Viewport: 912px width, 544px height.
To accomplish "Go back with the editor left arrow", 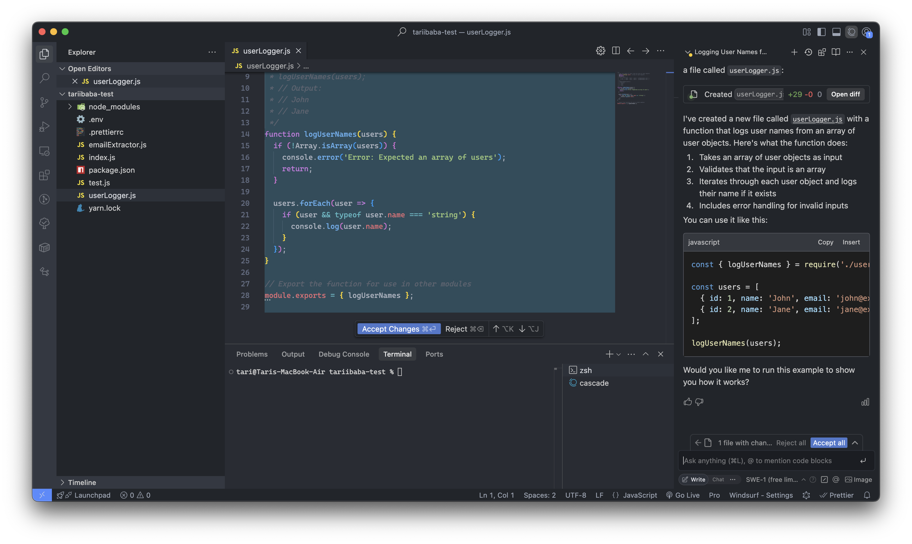I will pos(630,51).
